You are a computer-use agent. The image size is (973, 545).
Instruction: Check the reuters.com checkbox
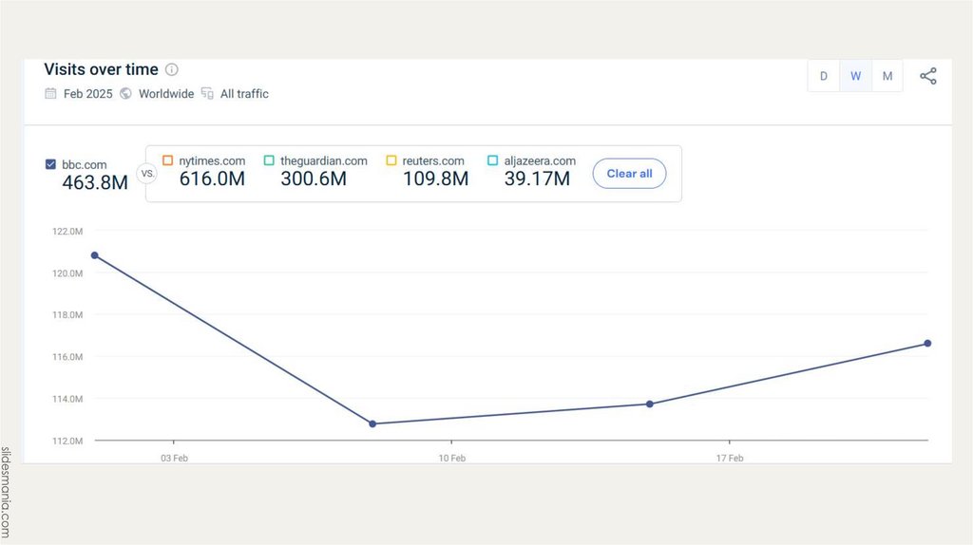click(391, 160)
